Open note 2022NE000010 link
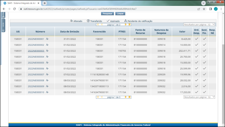Screen dimensions: 225x127 click(36, 92)
